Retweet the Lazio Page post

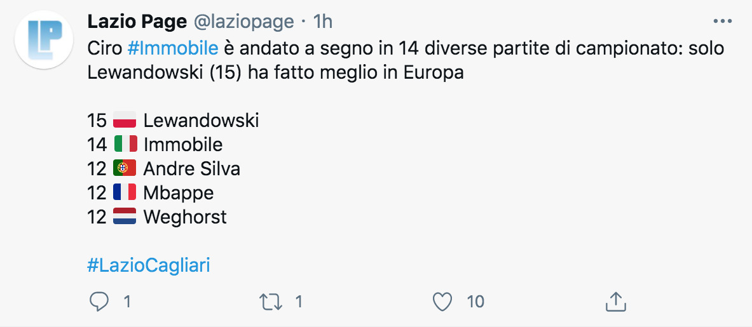pyautogui.click(x=271, y=302)
